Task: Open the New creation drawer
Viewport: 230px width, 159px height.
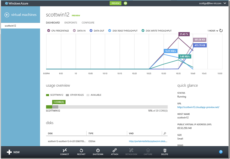Action: click(13, 152)
